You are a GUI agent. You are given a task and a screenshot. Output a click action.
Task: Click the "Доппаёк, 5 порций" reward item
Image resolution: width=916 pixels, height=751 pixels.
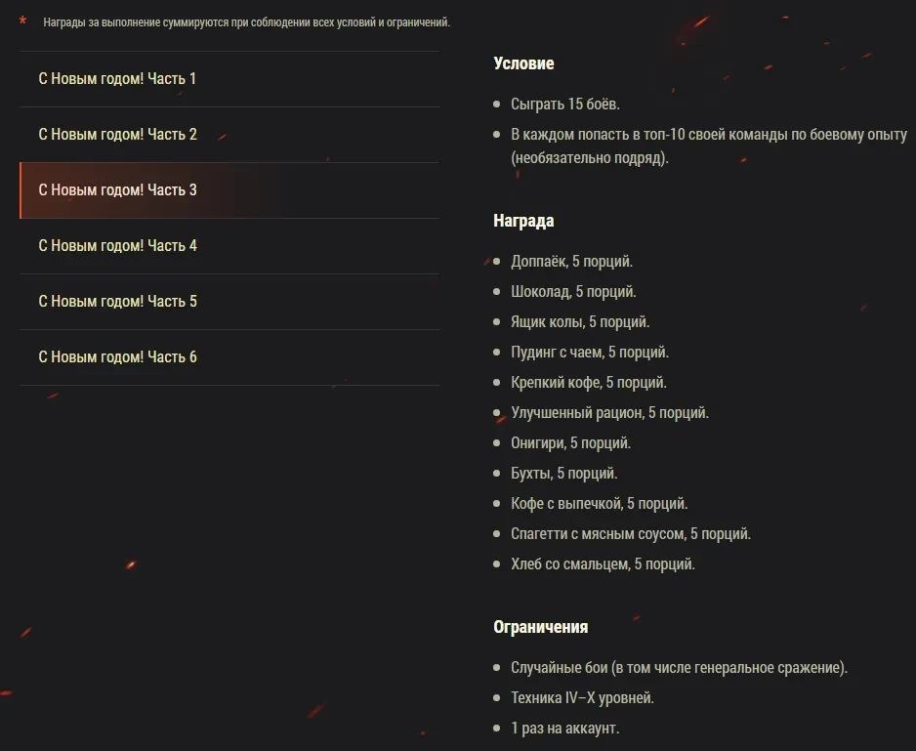tap(571, 262)
